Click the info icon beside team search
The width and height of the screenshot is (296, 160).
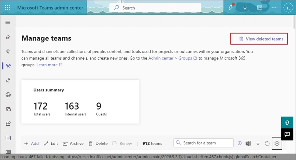240,143
